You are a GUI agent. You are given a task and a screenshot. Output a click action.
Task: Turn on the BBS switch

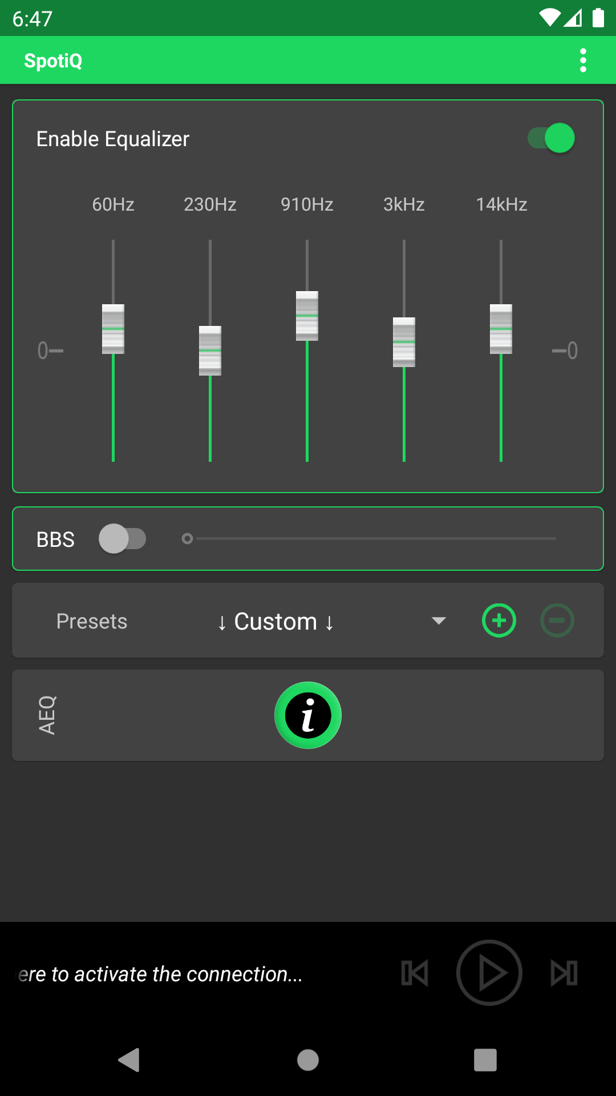pyautogui.click(x=122, y=539)
